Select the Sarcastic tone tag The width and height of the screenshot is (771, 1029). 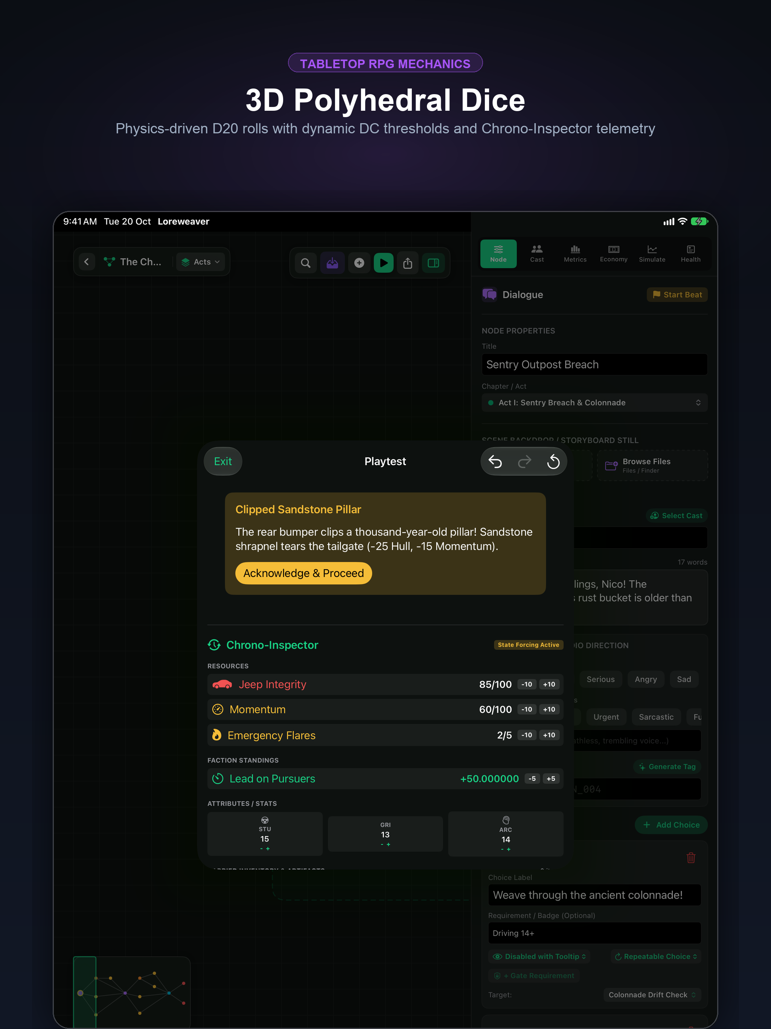point(656,717)
